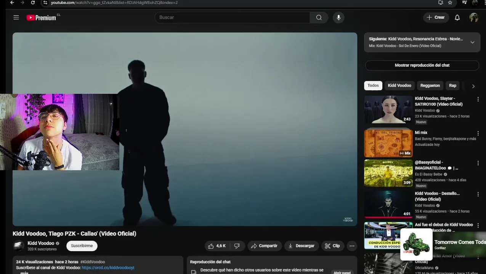Viewport: 486px width, 274px height.
Task: Open options for SATIRO100 video
Action: (478, 99)
